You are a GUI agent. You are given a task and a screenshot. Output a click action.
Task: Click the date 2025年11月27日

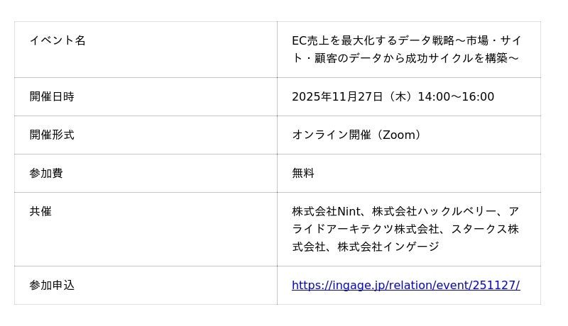coord(337,96)
